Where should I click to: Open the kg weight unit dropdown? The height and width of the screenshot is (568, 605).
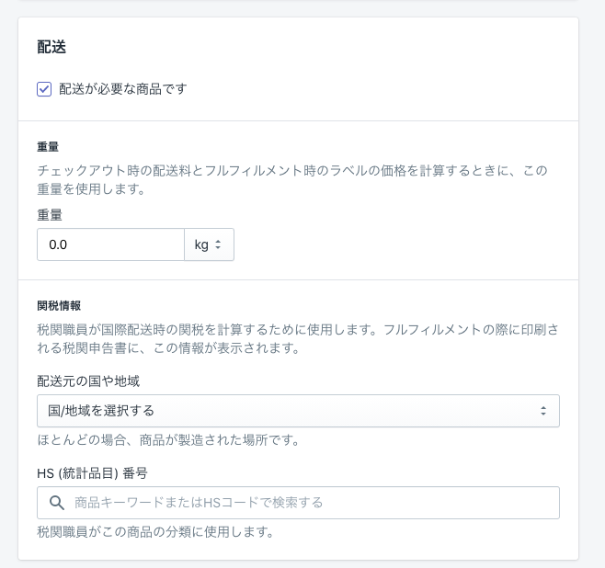pos(209,244)
